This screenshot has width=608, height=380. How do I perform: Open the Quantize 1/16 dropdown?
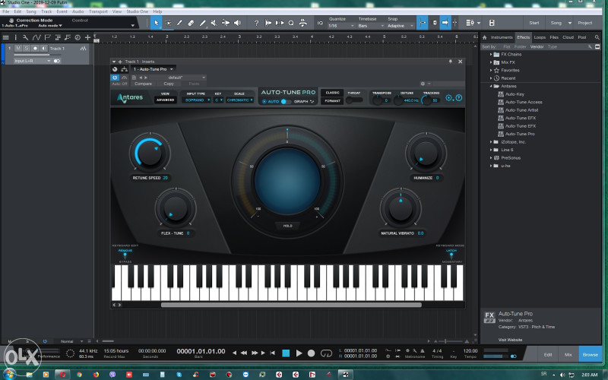[341, 26]
